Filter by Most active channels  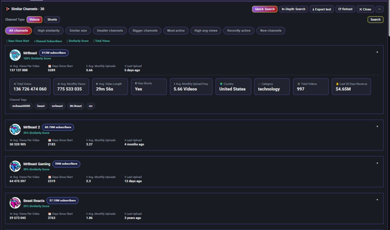pos(176,30)
